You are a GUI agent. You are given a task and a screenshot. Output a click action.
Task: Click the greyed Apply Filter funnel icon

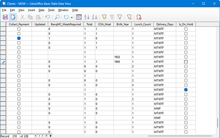(112, 17)
